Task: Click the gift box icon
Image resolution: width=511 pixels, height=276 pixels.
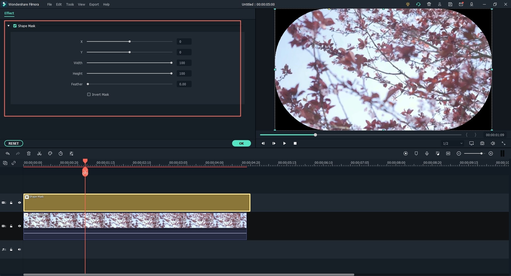Action: tap(429, 4)
